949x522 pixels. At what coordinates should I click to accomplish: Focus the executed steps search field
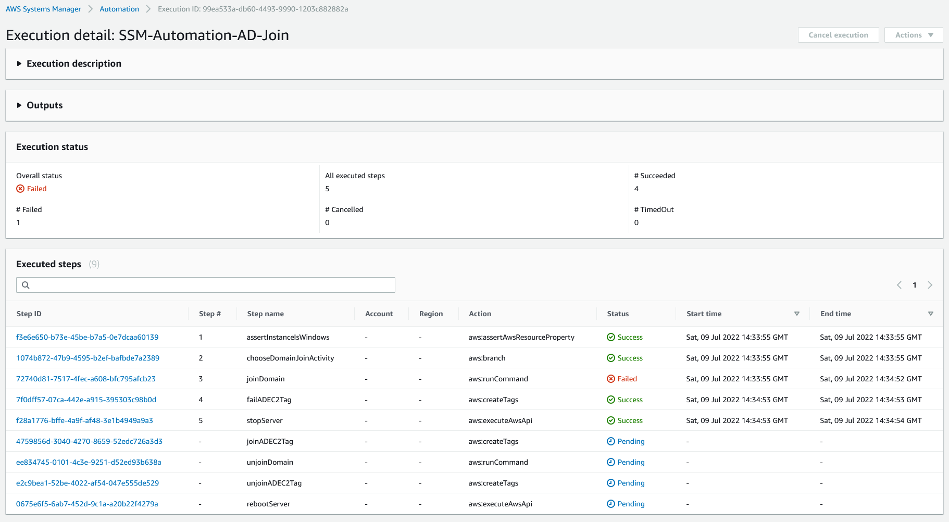tap(206, 285)
